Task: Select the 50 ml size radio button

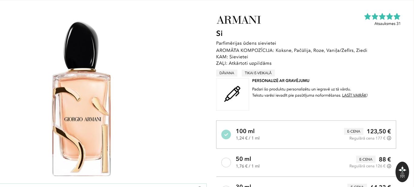Action: click(x=226, y=162)
